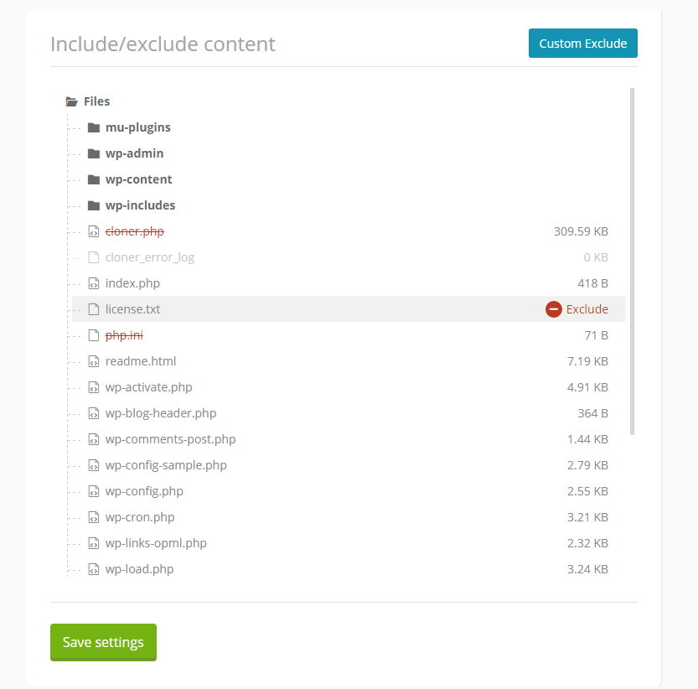The image size is (698, 689).
Task: Click the mu-plugins folder icon
Action: tap(94, 127)
